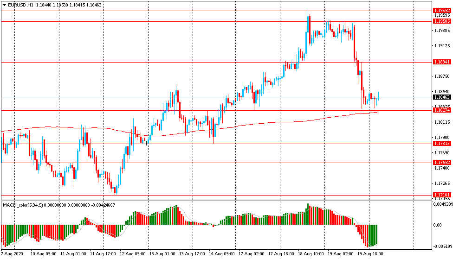Click the 17 Aug 18:00 time axis label
This screenshot has width=453, height=259.
click(x=281, y=254)
